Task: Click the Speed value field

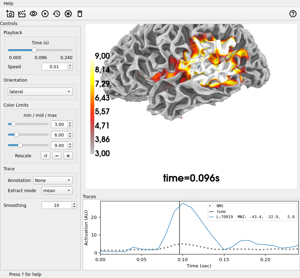Action: click(x=55, y=67)
